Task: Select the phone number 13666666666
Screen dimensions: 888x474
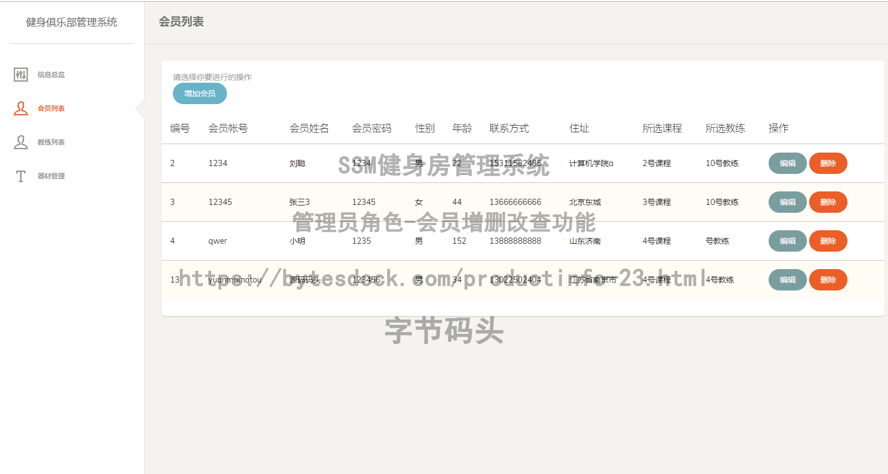Action: (x=515, y=202)
